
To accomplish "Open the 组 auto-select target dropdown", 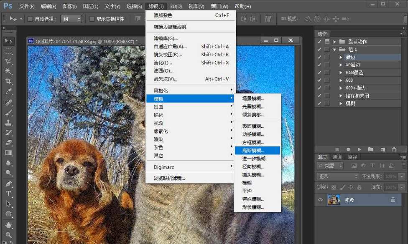I will pos(71,19).
